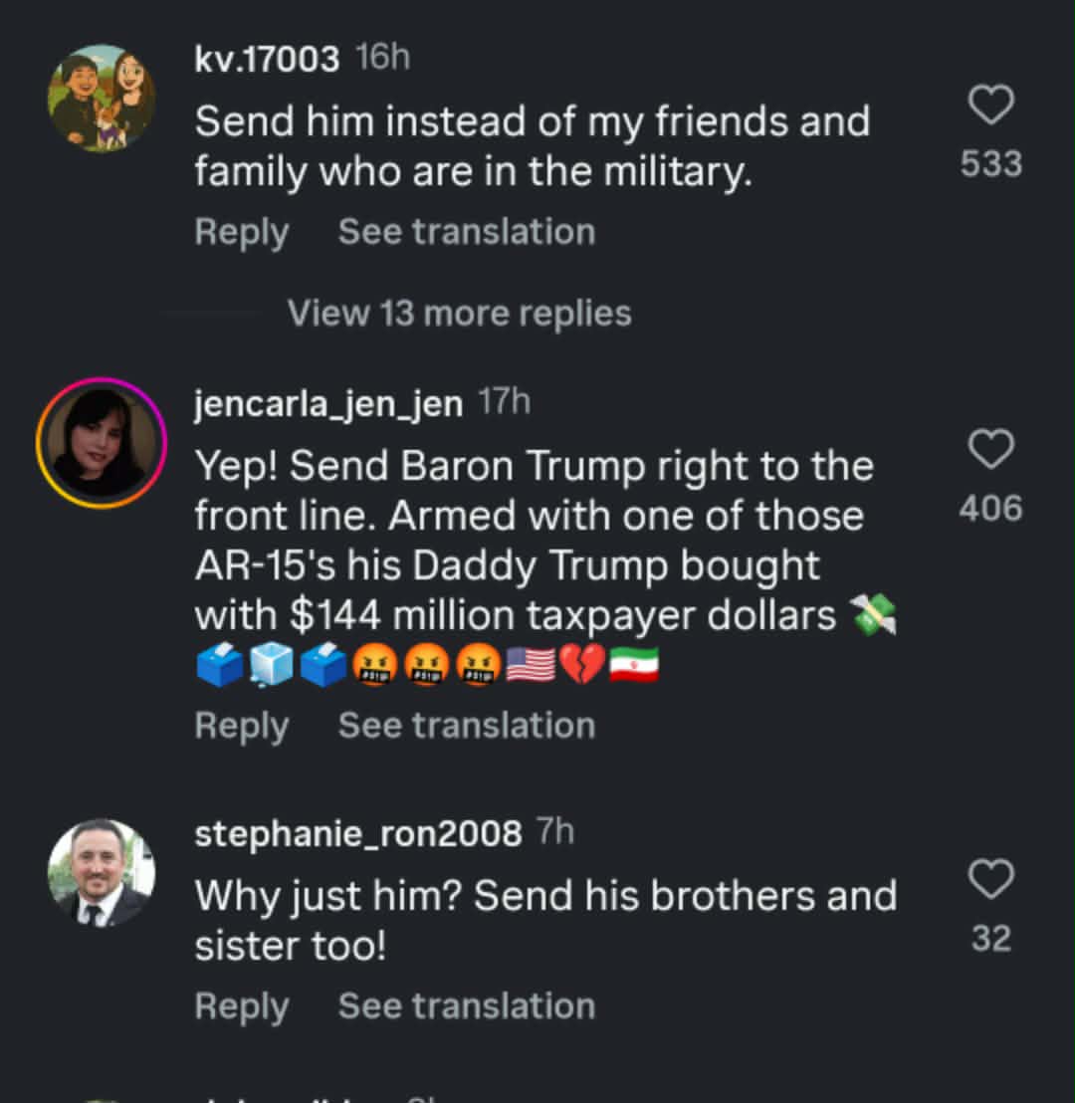The image size is (1075, 1103).
Task: See translation of stephanie_ron2008's comment
Action: tap(466, 1006)
